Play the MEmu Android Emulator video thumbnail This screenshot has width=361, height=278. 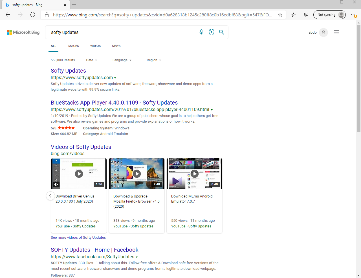click(x=194, y=174)
